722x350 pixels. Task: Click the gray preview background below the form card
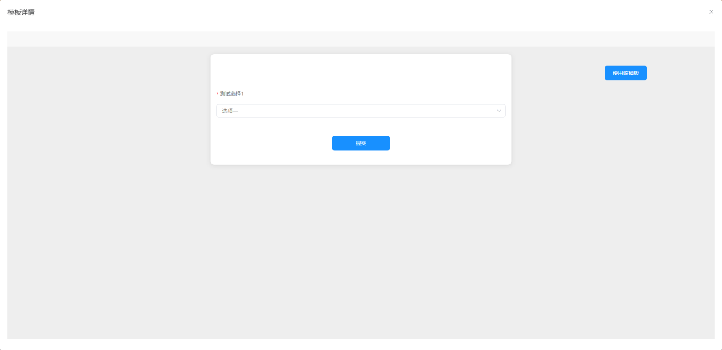(x=361, y=251)
